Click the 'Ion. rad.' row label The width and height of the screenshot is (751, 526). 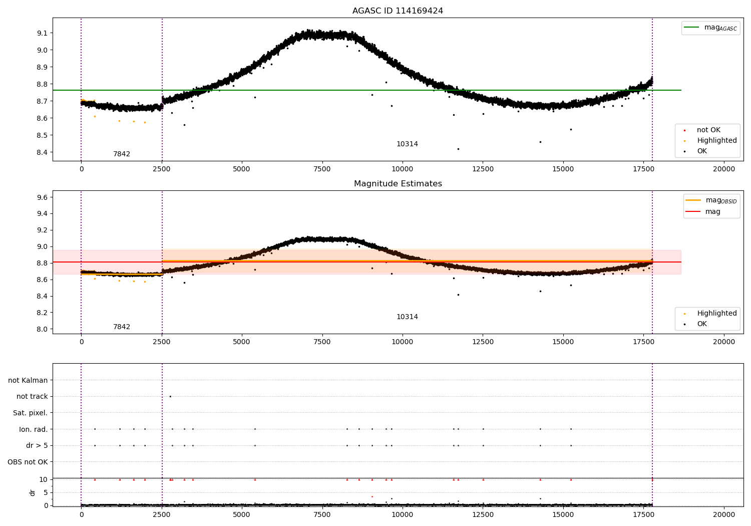pyautogui.click(x=34, y=429)
